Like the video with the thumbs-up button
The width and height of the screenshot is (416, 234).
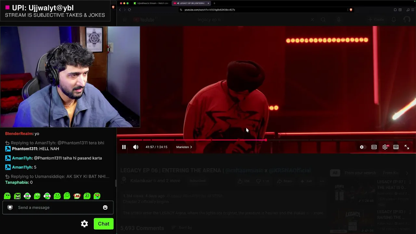tap(243, 181)
